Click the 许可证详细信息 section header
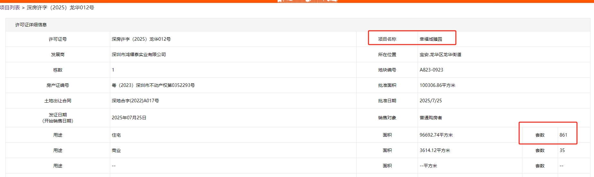This screenshot has width=594, height=177. pyautogui.click(x=31, y=25)
